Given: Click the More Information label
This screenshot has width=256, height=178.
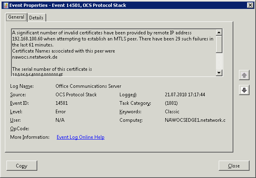Looking at the screenshot, I should [x=30, y=137].
